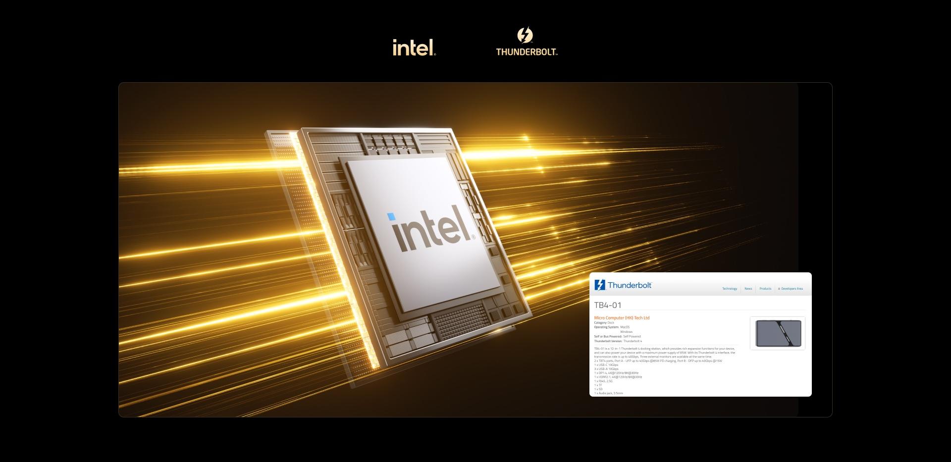Click the gold THUNDERBOLT wordmark text at top
The width and height of the screenshot is (951, 462).
pyautogui.click(x=527, y=51)
